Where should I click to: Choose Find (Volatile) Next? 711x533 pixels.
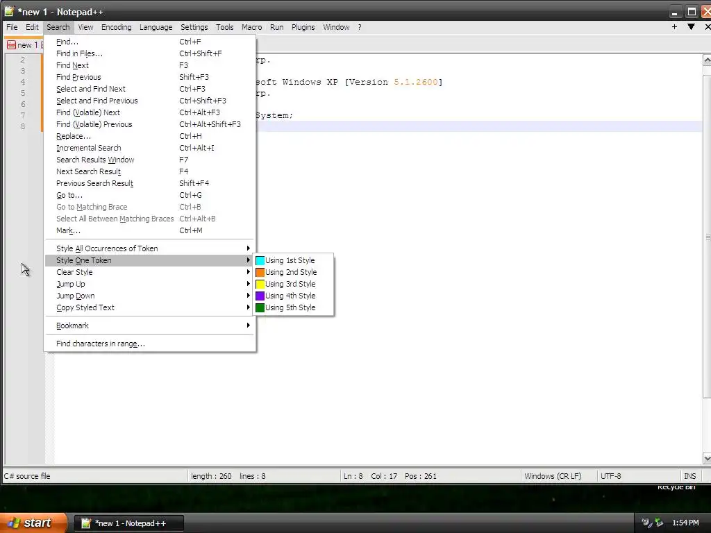(x=150, y=112)
